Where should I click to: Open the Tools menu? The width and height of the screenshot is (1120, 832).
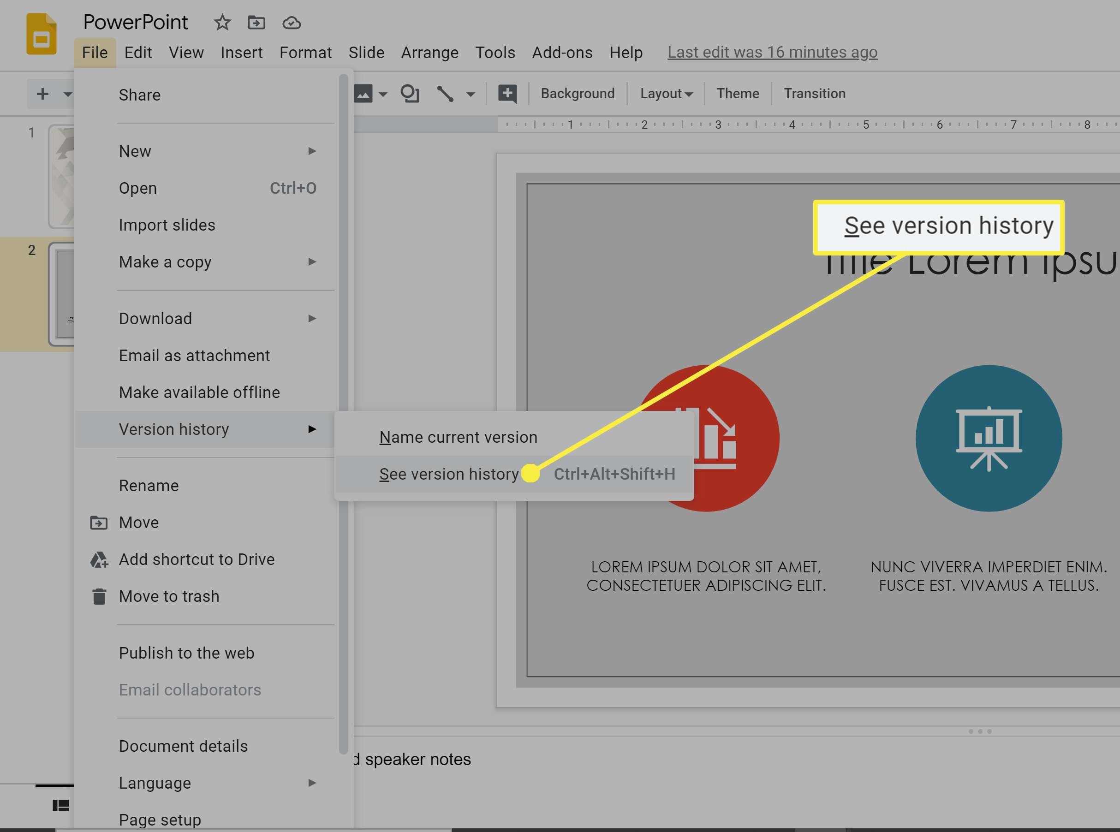[x=495, y=53]
